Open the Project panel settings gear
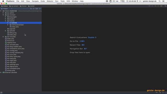This screenshot has width=167, height=94. [37, 9]
